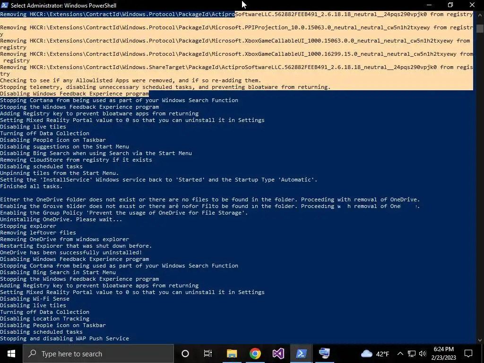The image size is (484, 363).
Task: Click 'Restarting Explorer that was shut down before.'
Action: tap(76, 246)
